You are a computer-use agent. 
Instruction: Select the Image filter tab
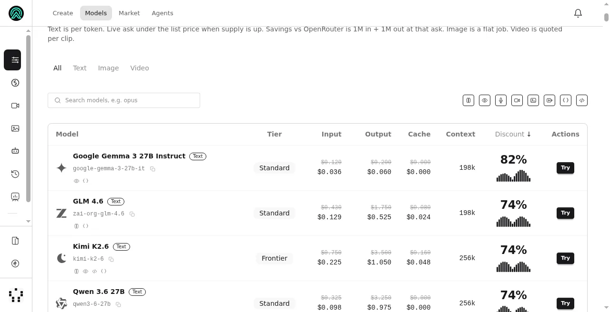[109, 68]
